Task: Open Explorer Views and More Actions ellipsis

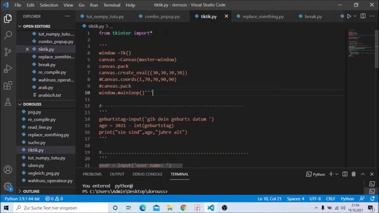Action: click(68, 16)
